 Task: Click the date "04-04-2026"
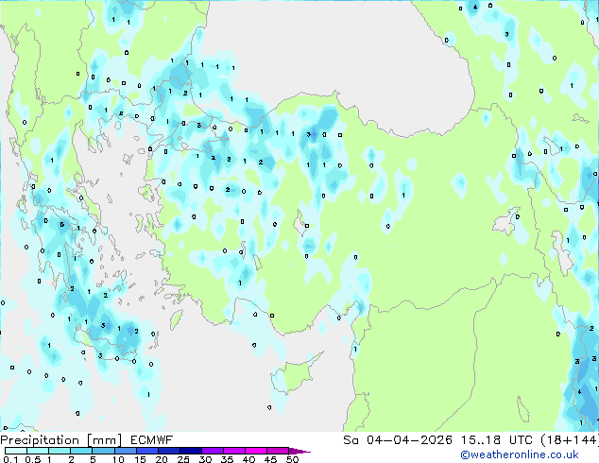click(409, 440)
